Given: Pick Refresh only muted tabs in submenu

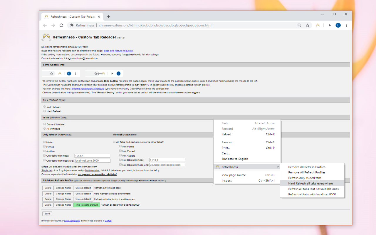Looking at the screenshot, I should [312, 178].
